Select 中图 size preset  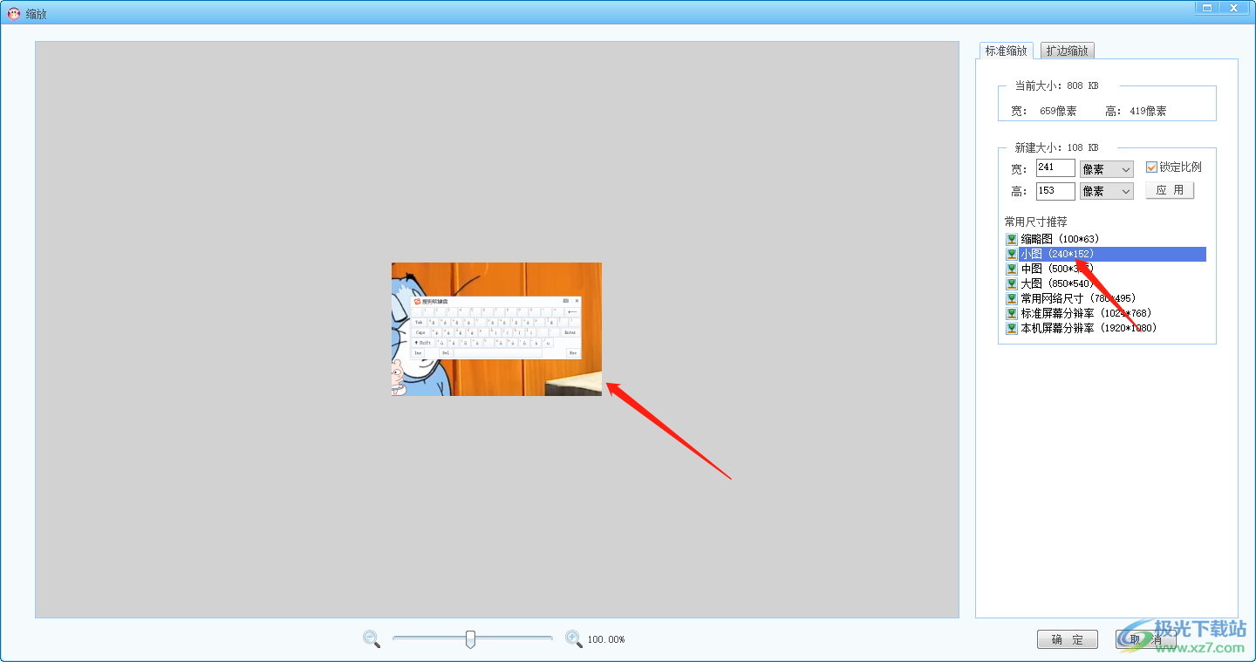pyautogui.click(x=1057, y=269)
